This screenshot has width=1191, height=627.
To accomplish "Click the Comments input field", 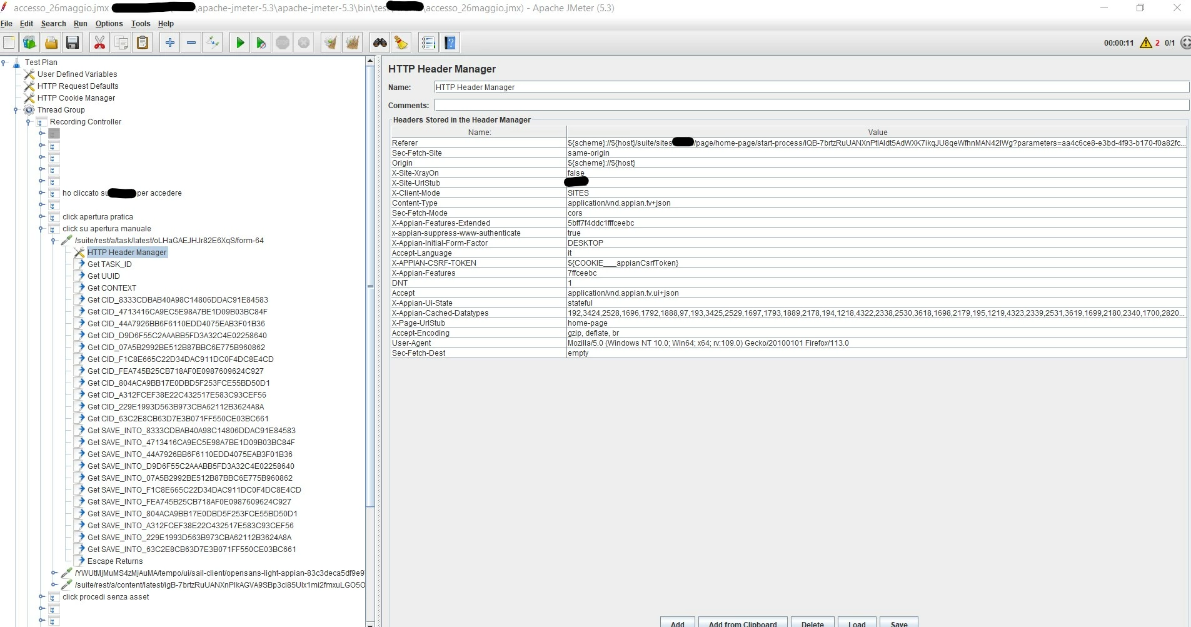I will tap(812, 105).
